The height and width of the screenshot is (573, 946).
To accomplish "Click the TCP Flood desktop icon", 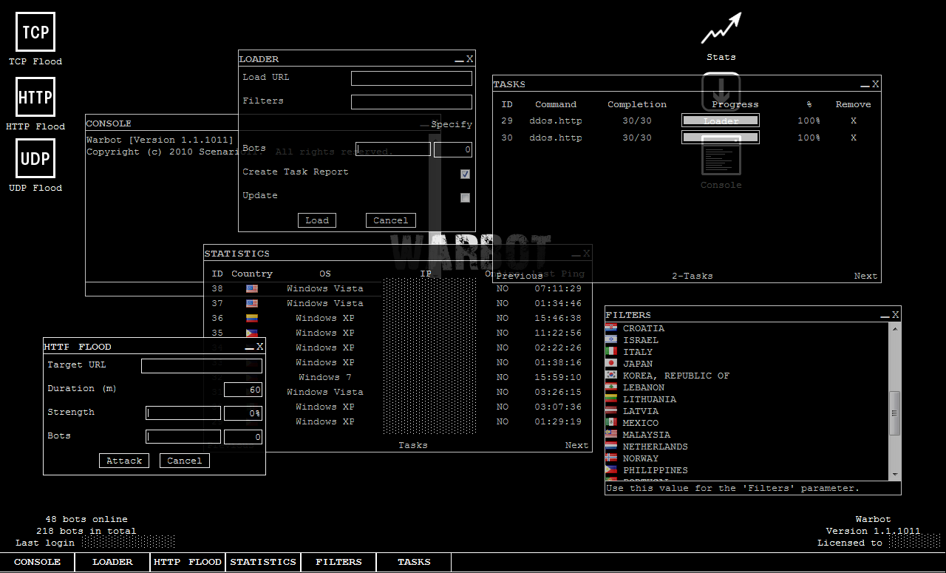I will click(35, 33).
